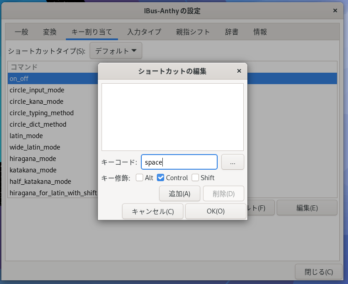The height and width of the screenshot is (284, 348).
Task: Click the 閉じる(C) button in the IBus-Anthy window
Action: (x=319, y=272)
